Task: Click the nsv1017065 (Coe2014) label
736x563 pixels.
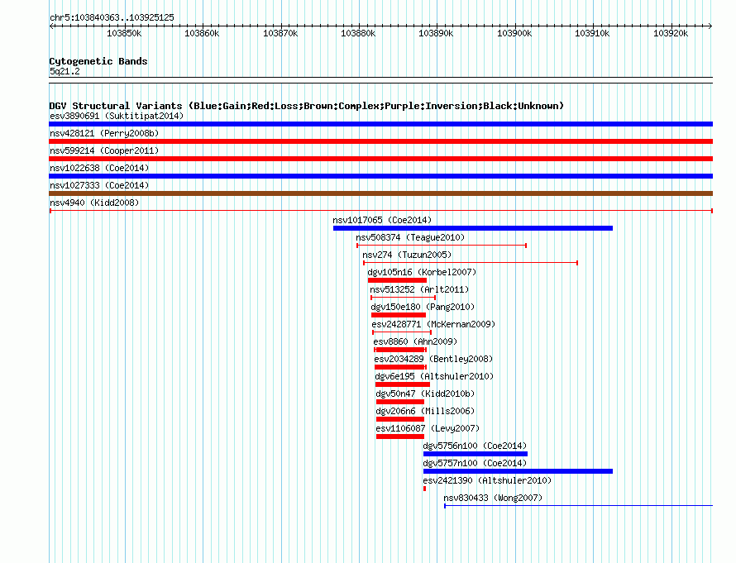Action: point(382,220)
